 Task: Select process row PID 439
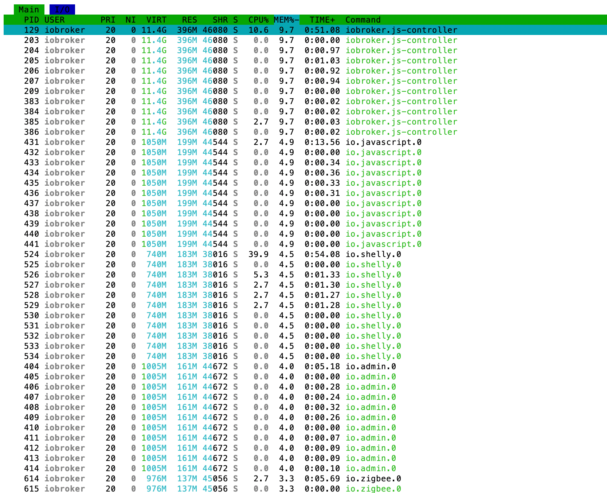[305, 224]
